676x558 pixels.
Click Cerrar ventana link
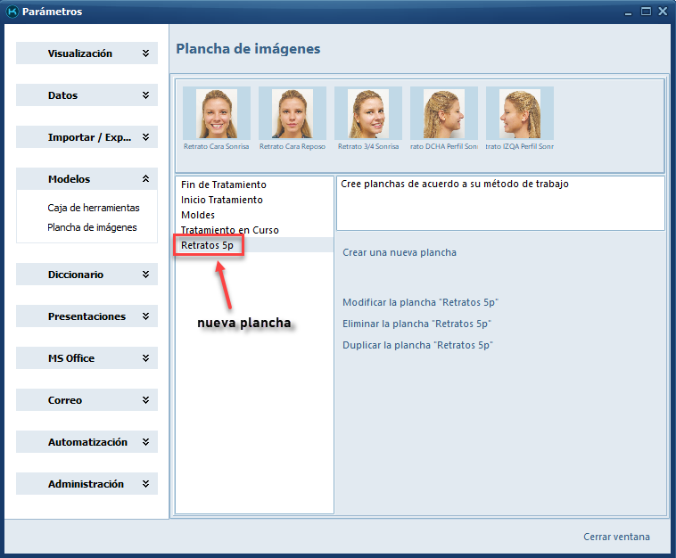point(616,537)
